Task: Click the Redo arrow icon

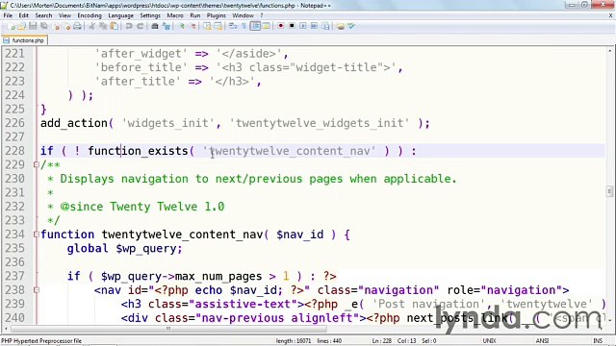Action: [x=140, y=26]
